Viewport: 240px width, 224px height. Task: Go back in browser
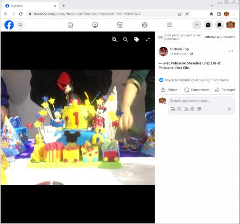pos(6,14)
